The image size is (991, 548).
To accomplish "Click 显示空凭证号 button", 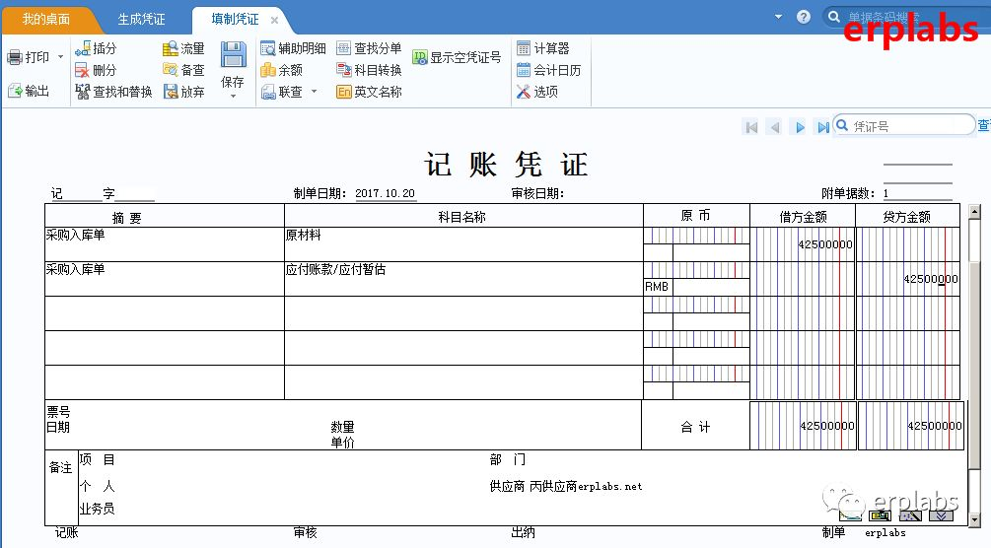I will (457, 57).
